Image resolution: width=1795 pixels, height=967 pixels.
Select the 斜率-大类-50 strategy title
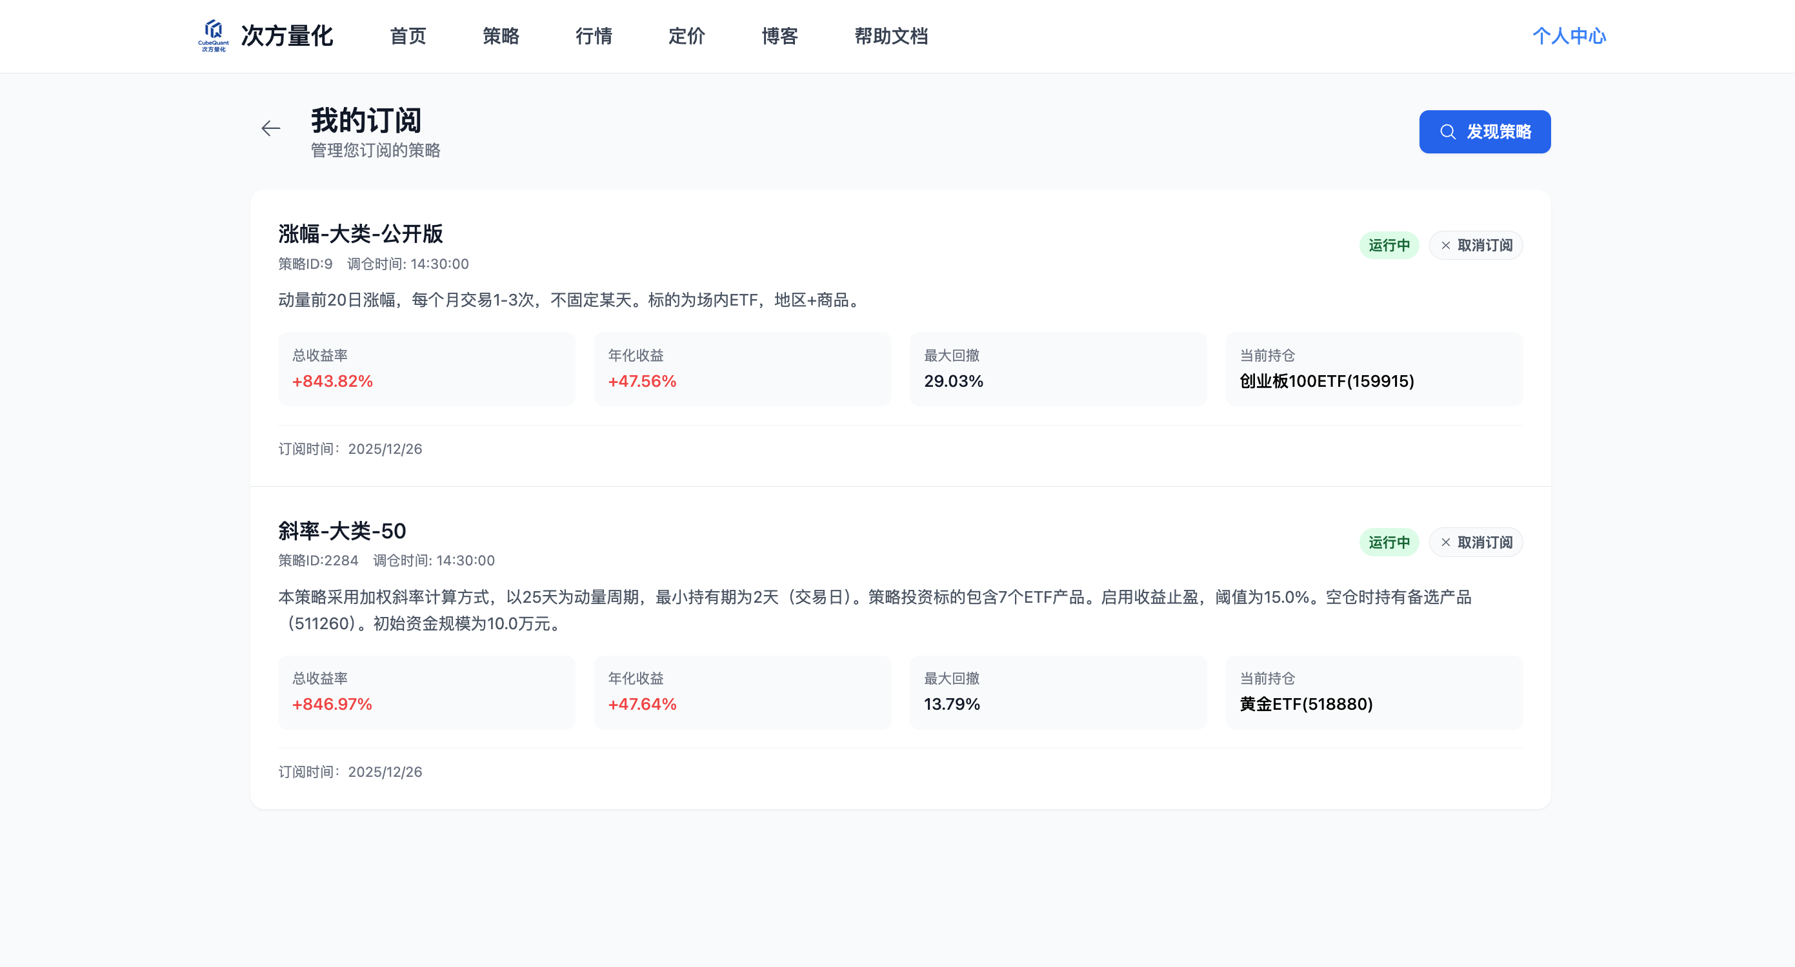(x=341, y=531)
